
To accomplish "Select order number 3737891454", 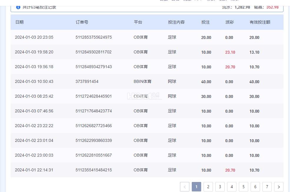I will 87,82.
